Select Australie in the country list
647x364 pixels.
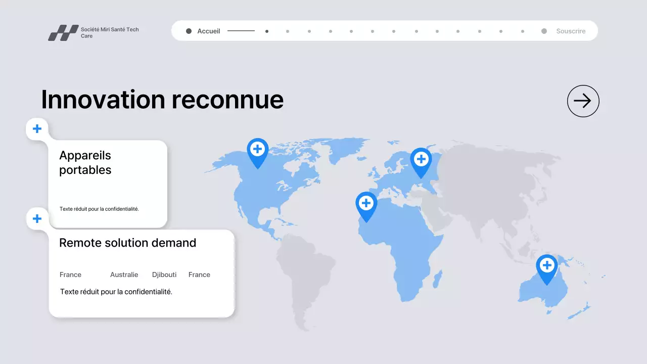pos(124,275)
